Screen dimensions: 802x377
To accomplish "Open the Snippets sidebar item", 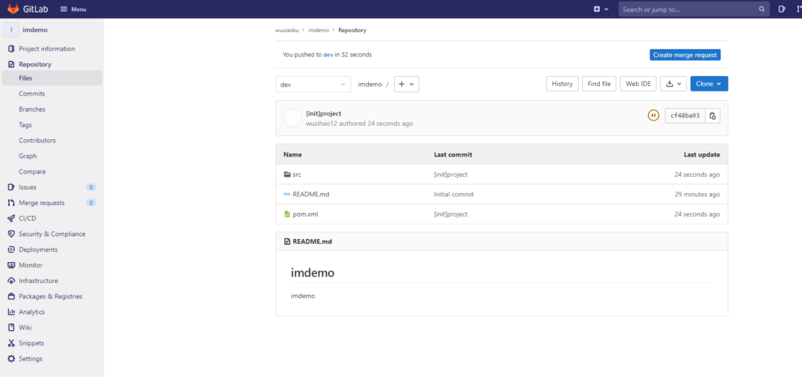I will pyautogui.click(x=31, y=343).
